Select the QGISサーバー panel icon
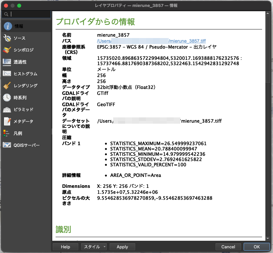 click(8, 145)
